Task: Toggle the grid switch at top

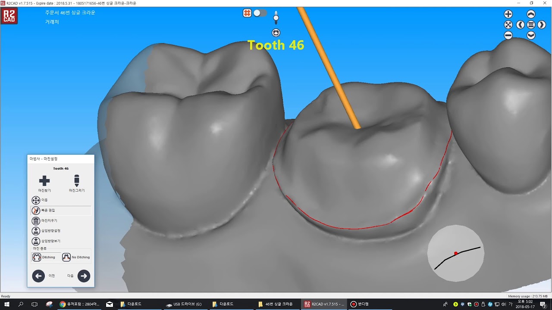Action: (260, 13)
